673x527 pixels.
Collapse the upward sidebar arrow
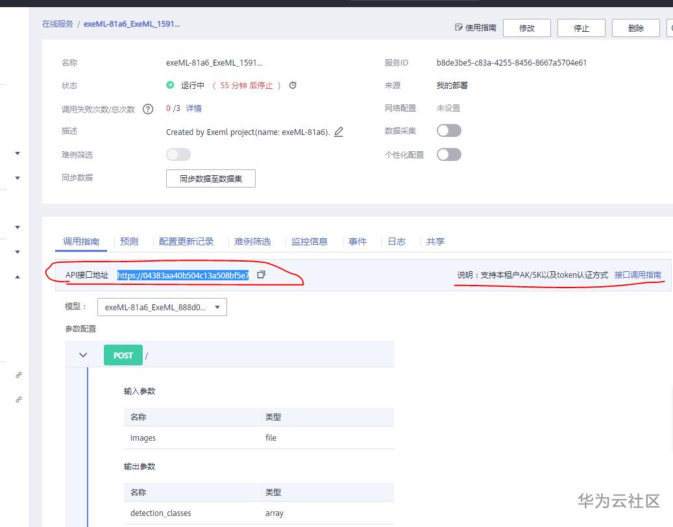[x=18, y=276]
